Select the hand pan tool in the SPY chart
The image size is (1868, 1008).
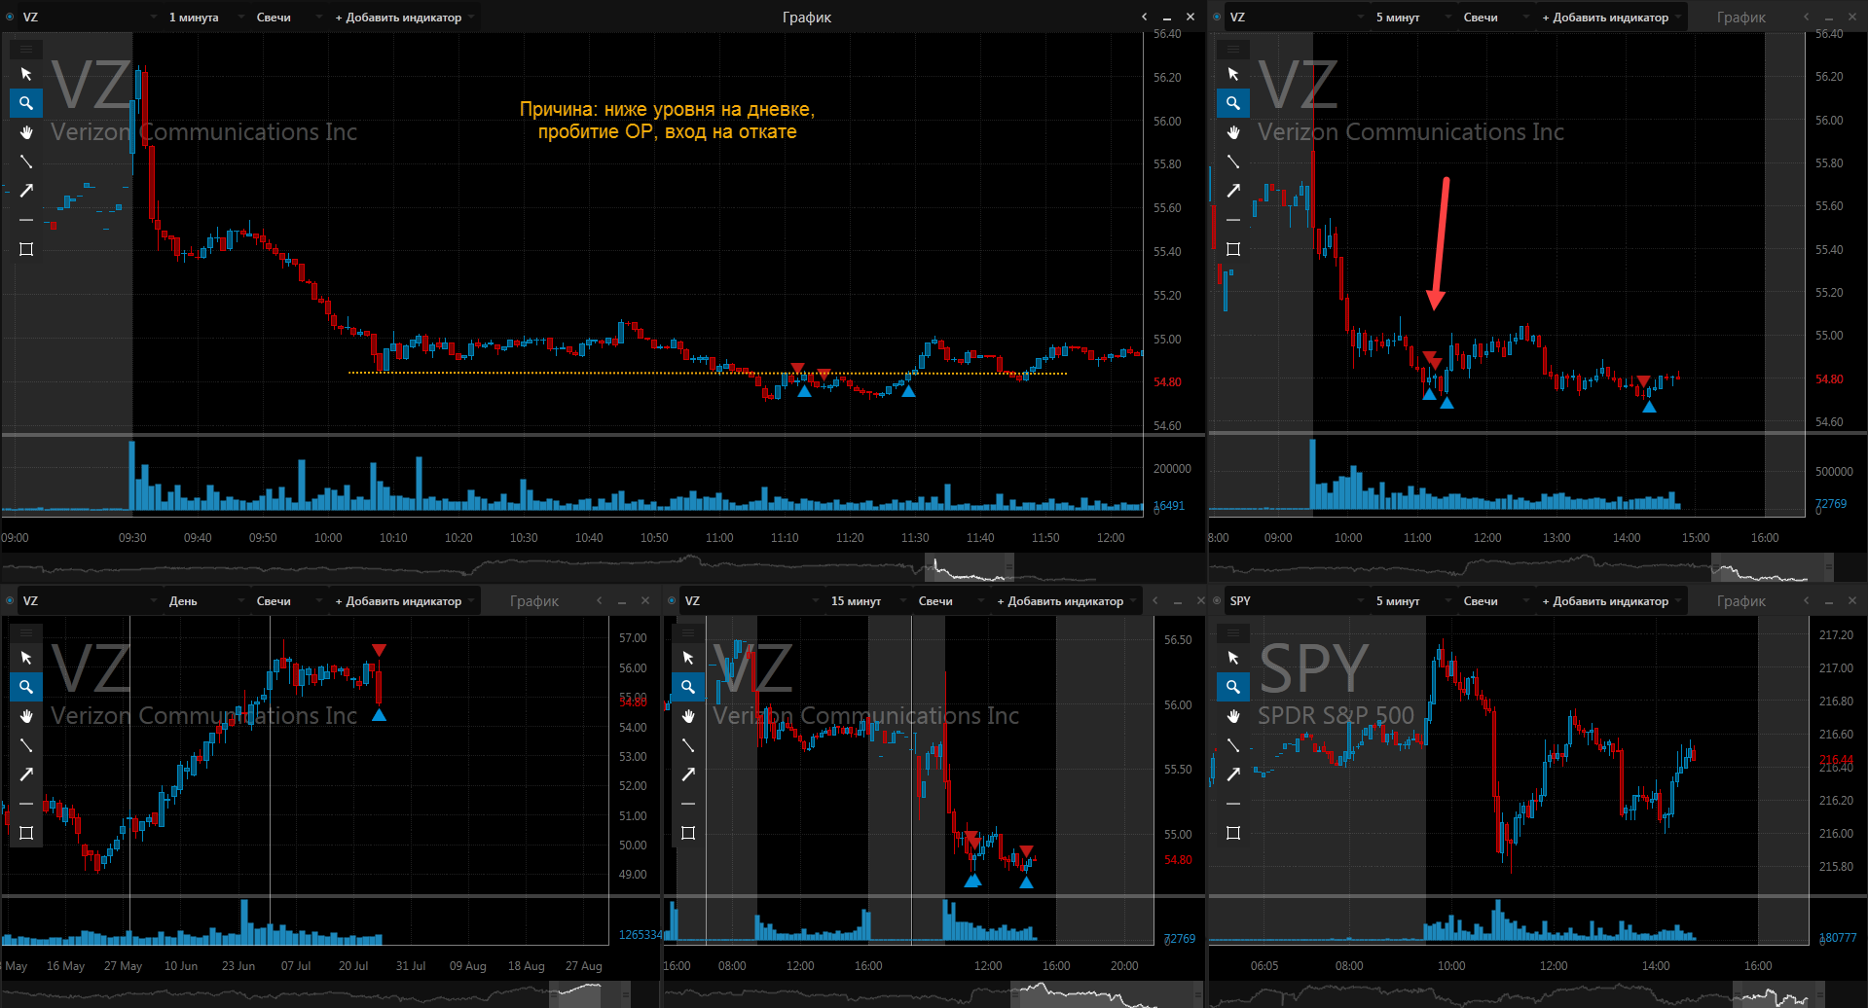coord(1233,716)
